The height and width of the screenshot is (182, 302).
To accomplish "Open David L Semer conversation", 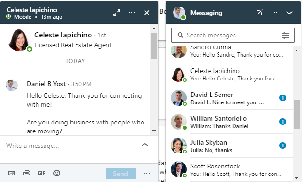I will 229,98.
